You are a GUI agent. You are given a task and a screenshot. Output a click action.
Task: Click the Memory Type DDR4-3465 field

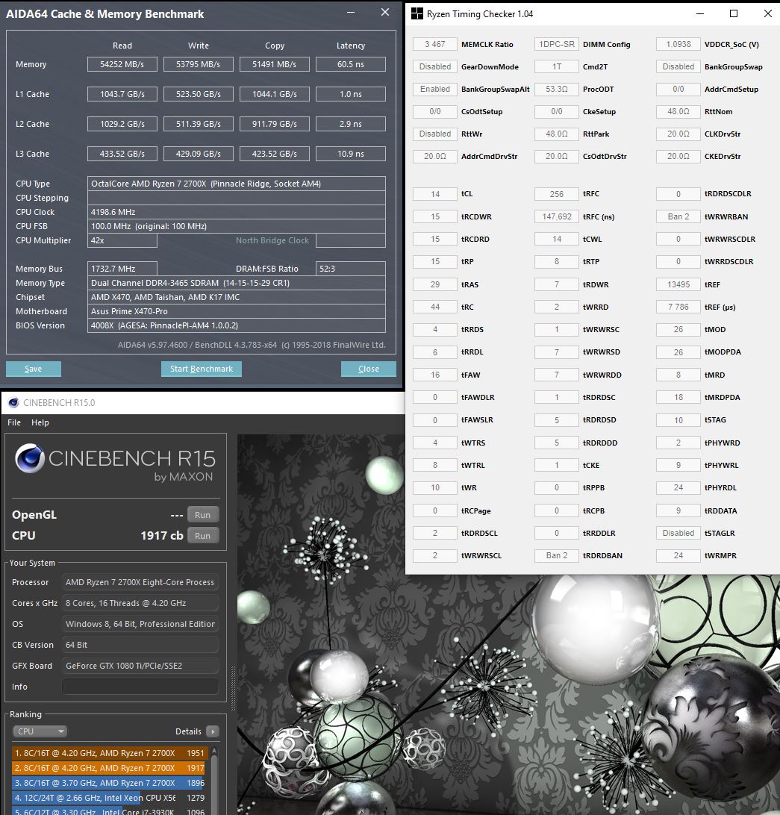pyautogui.click(x=237, y=283)
